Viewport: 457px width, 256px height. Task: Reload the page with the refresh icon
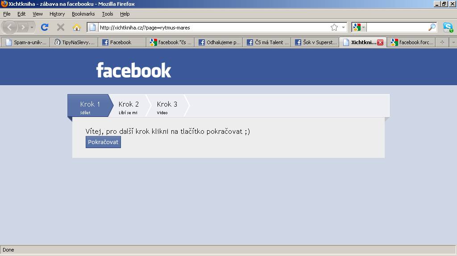[x=45, y=27]
